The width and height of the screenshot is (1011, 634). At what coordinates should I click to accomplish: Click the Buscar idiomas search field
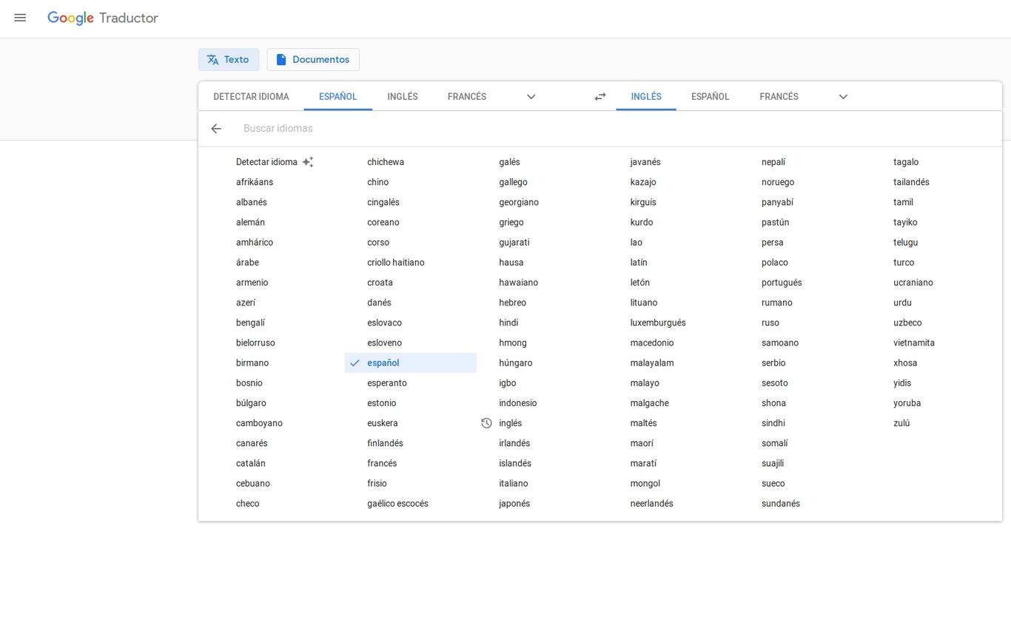278,128
